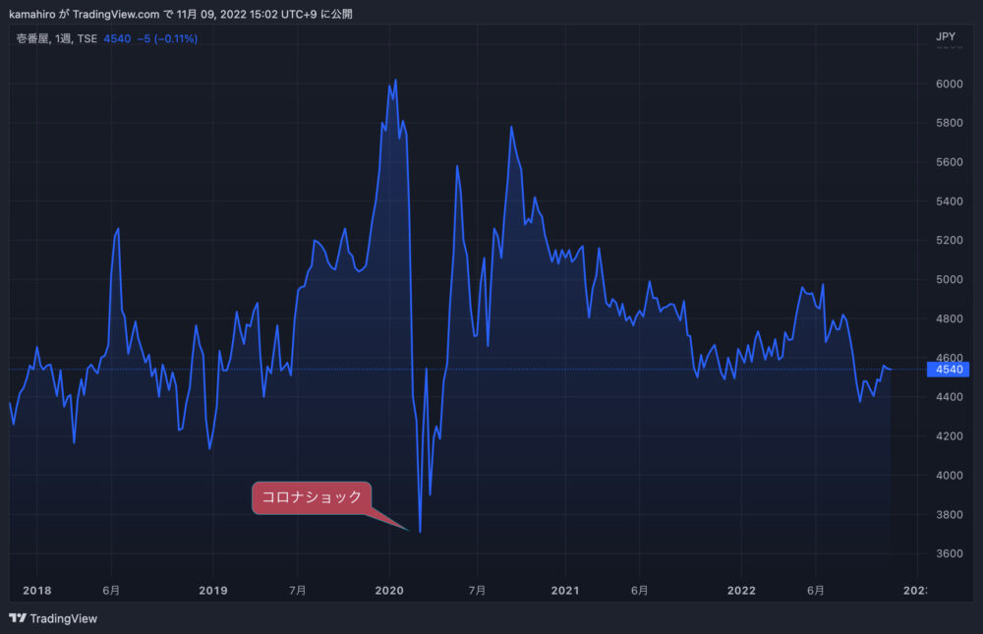Select the 壱番屋 symbol name in legend

(x=34, y=39)
